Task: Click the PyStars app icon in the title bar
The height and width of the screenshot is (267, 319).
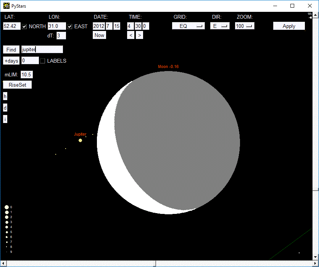Action: pyautogui.click(x=6, y=6)
